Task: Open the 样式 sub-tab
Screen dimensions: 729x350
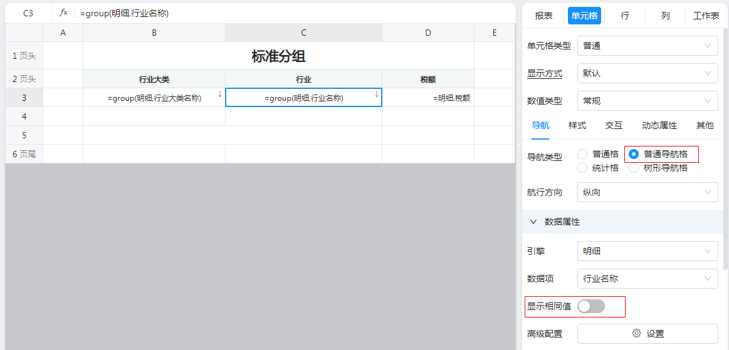Action: (x=577, y=125)
